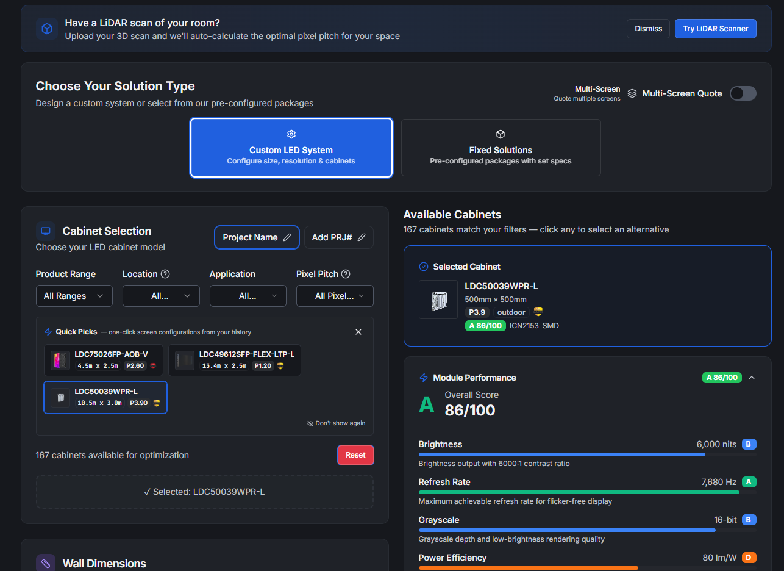Viewport: 784px width, 571px height.
Task: Click the Module Performance lightning bolt icon
Action: click(423, 378)
